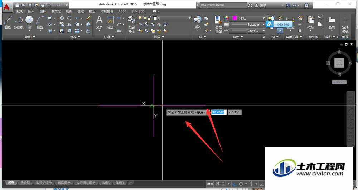Toggle polar tracking in status bar
This screenshot has width=358, height=190.
click(241, 184)
